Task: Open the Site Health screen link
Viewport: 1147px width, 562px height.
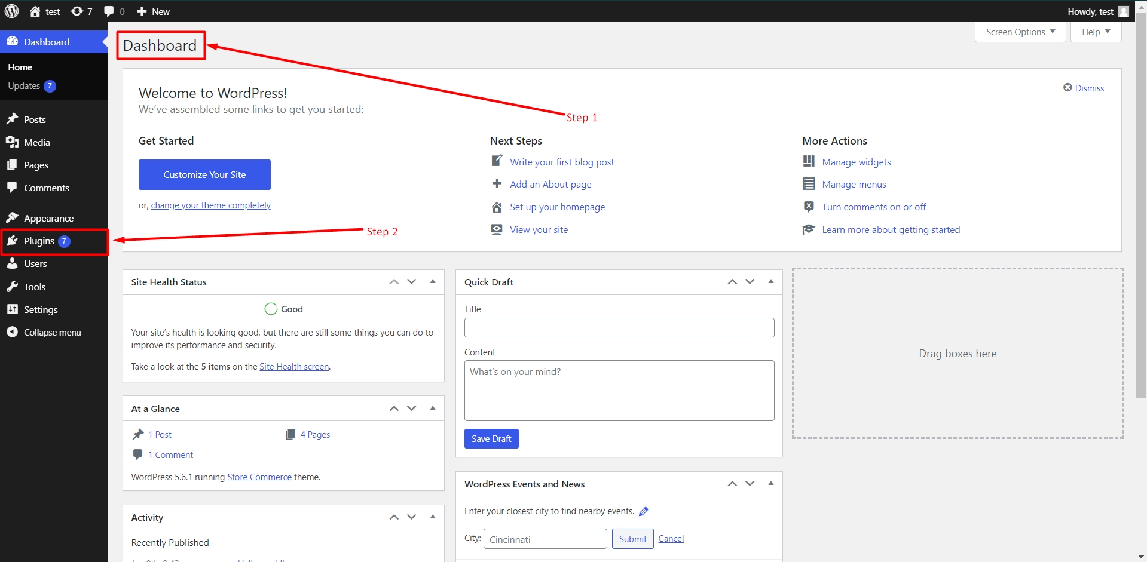Action: point(294,367)
